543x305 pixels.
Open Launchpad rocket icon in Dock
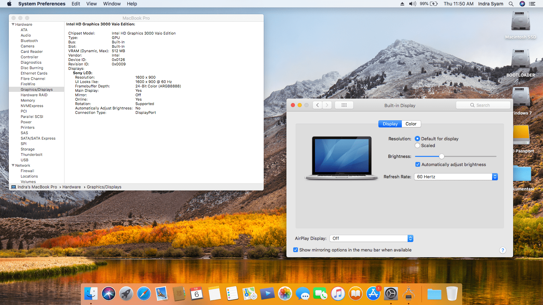[126, 293]
